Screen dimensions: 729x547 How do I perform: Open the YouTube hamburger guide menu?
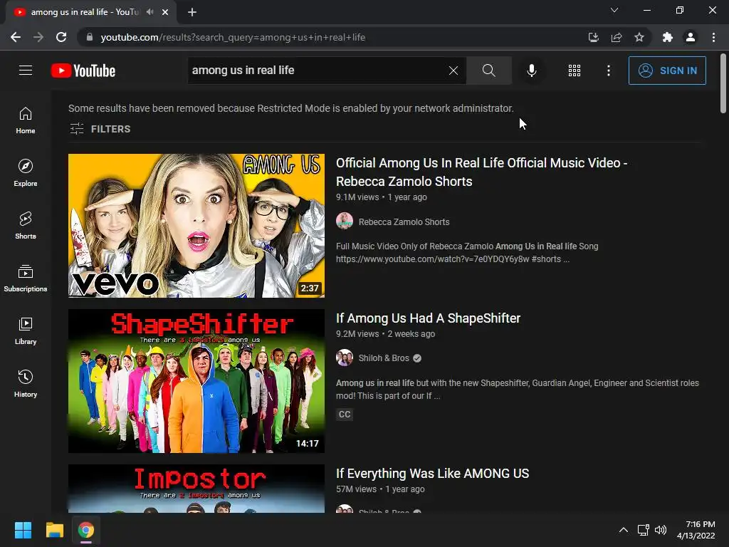(x=26, y=71)
